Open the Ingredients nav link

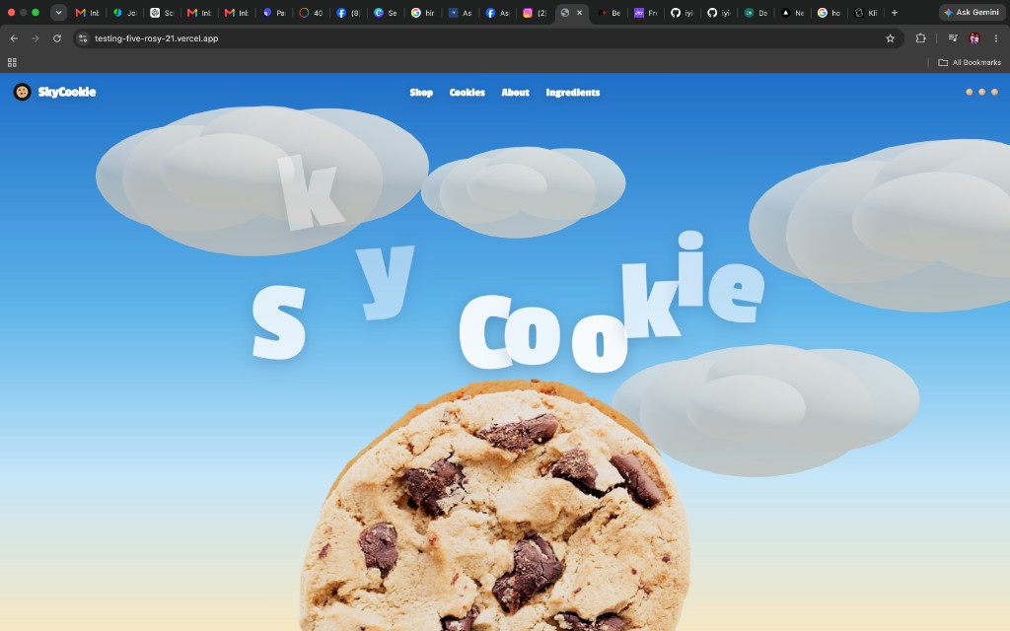573,93
